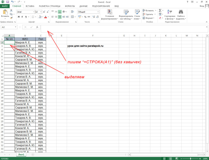Click the Format Painter brush icon
Screen dimensions: 209x160
(11, 18)
